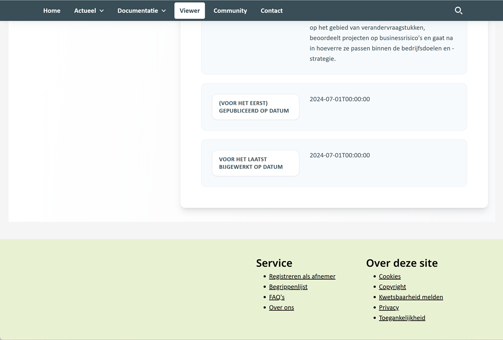The image size is (503, 340).
Task: Visit the FAQ's link
Action: click(x=277, y=297)
